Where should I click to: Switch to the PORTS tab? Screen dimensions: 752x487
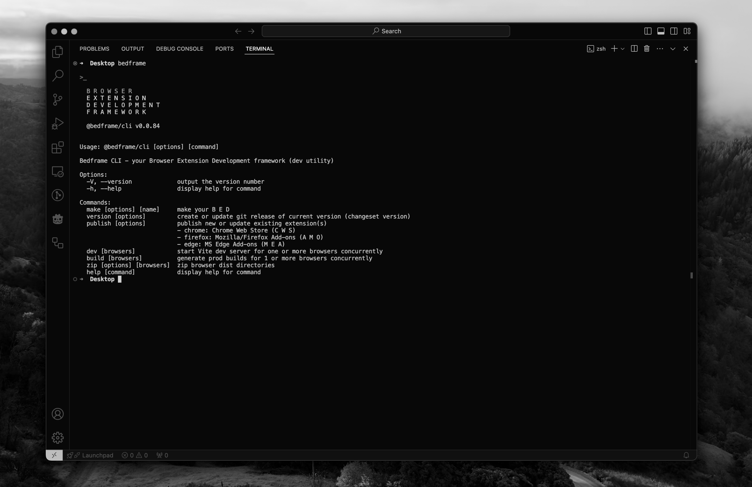224,49
